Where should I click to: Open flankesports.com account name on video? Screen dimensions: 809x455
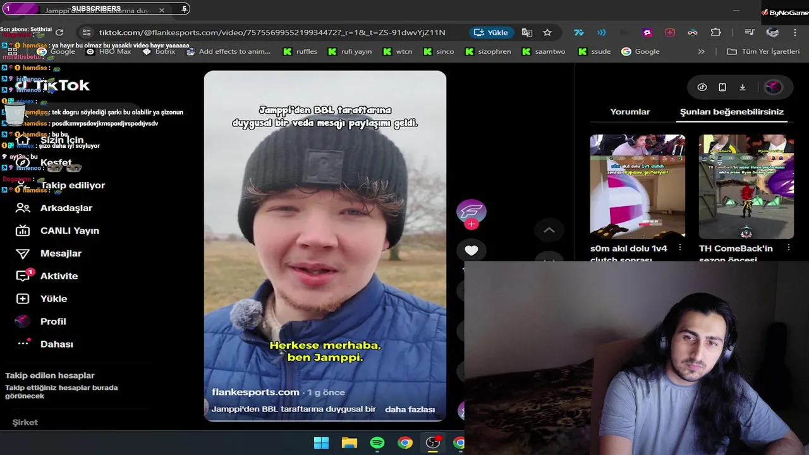tap(255, 392)
